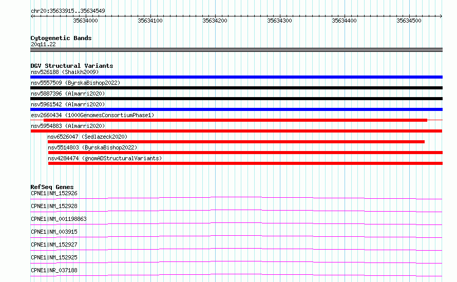Click the magenta line for CPNE1|NR_037188
The image size is (457, 282).
click(x=236, y=275)
